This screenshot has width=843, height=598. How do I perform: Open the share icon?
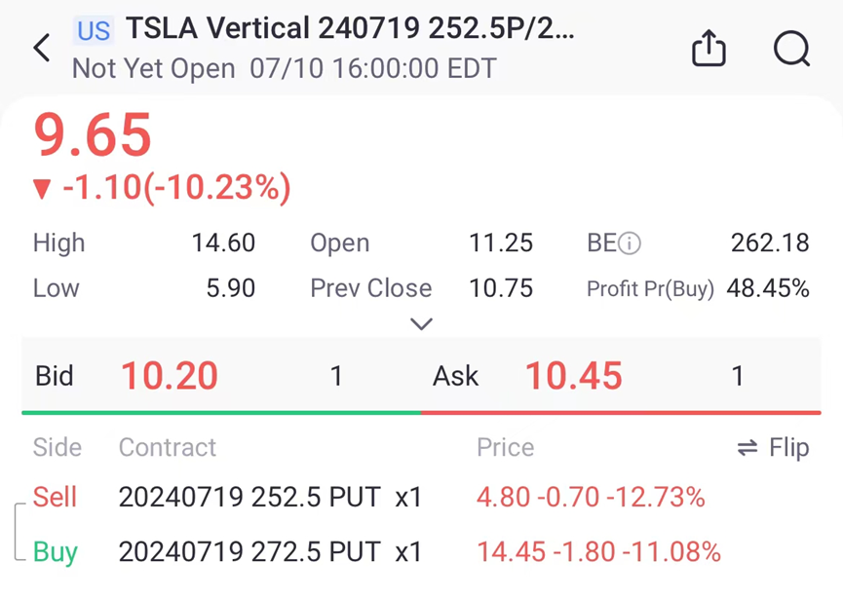(x=709, y=48)
